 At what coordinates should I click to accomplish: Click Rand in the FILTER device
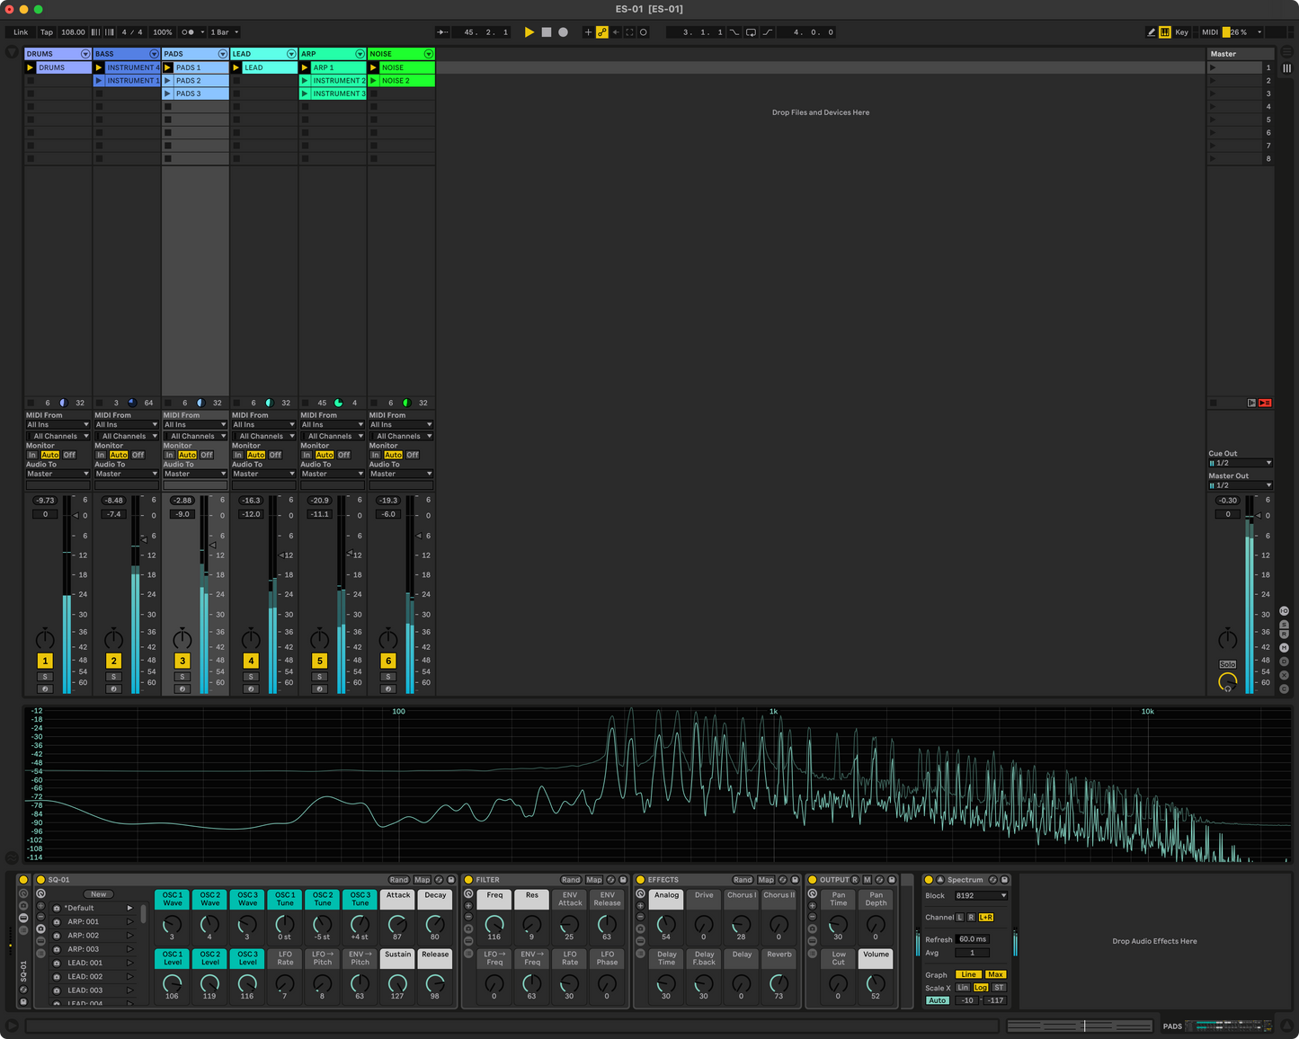coord(571,879)
